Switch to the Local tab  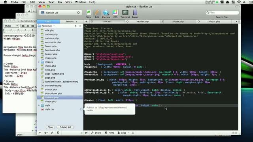tap(48, 21)
